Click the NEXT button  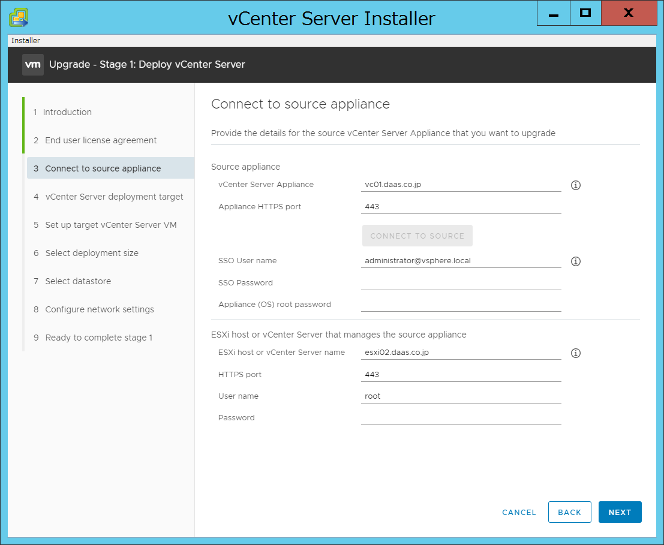pos(620,512)
